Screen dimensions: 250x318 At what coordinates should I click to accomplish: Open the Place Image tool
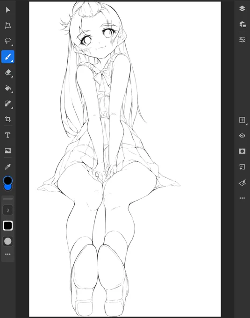coord(7,151)
